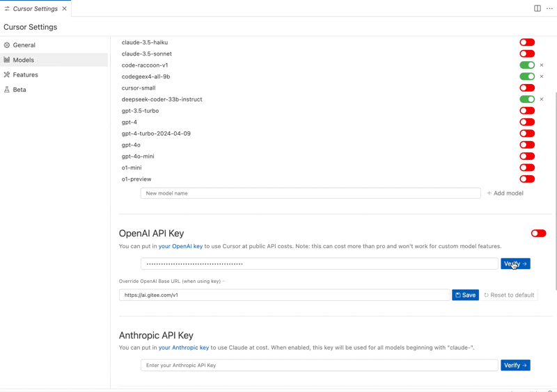Disable the code-raccoon-v1 model toggle

coord(527,65)
